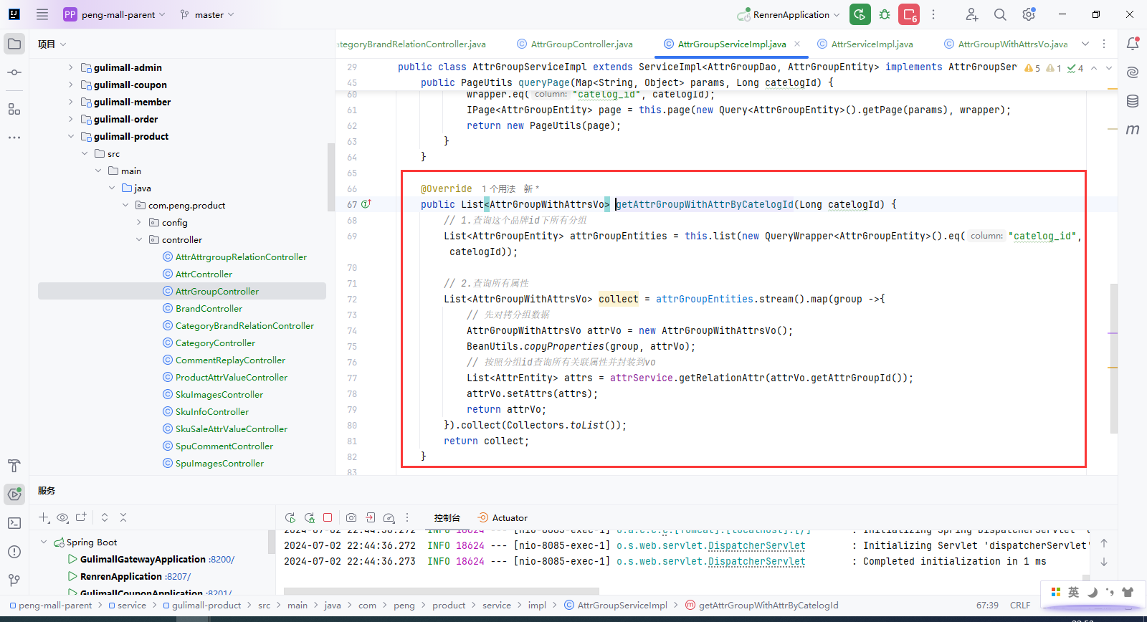
Task: Collapse the controller package
Action: (139, 239)
